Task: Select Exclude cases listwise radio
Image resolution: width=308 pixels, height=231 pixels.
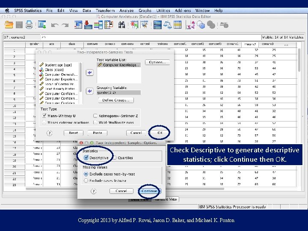Action: point(86,181)
